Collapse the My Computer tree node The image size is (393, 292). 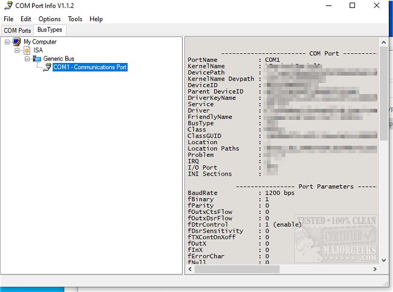pos(7,42)
